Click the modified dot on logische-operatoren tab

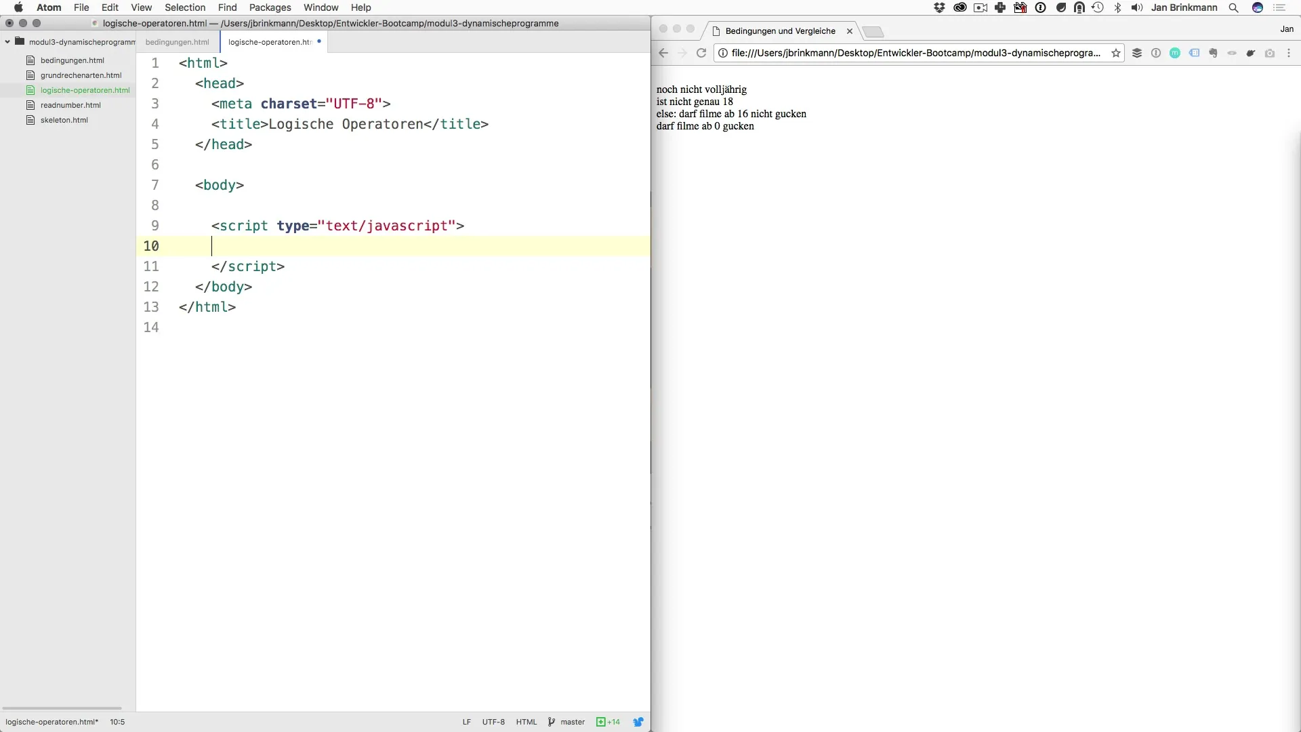[319, 41]
